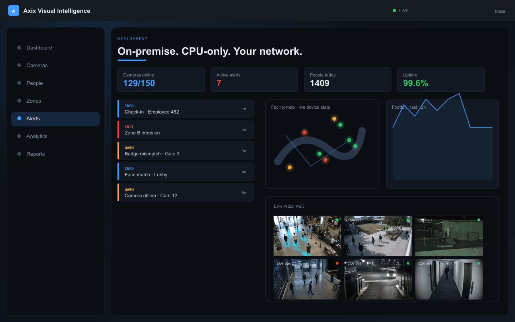Open the CAM-004 lobby feed

click(307, 279)
